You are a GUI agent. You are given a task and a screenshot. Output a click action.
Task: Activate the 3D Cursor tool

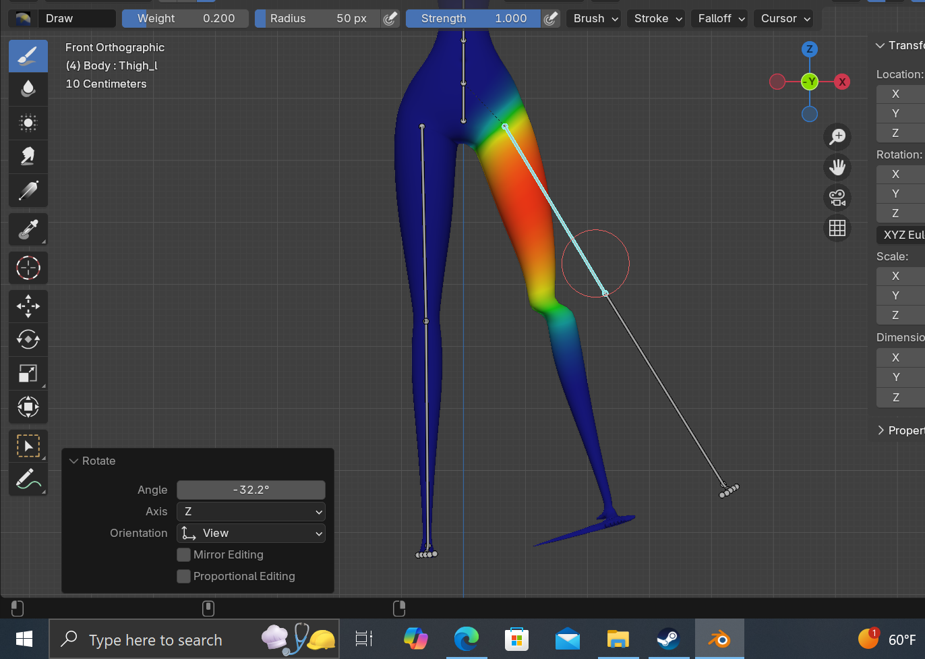pos(28,268)
